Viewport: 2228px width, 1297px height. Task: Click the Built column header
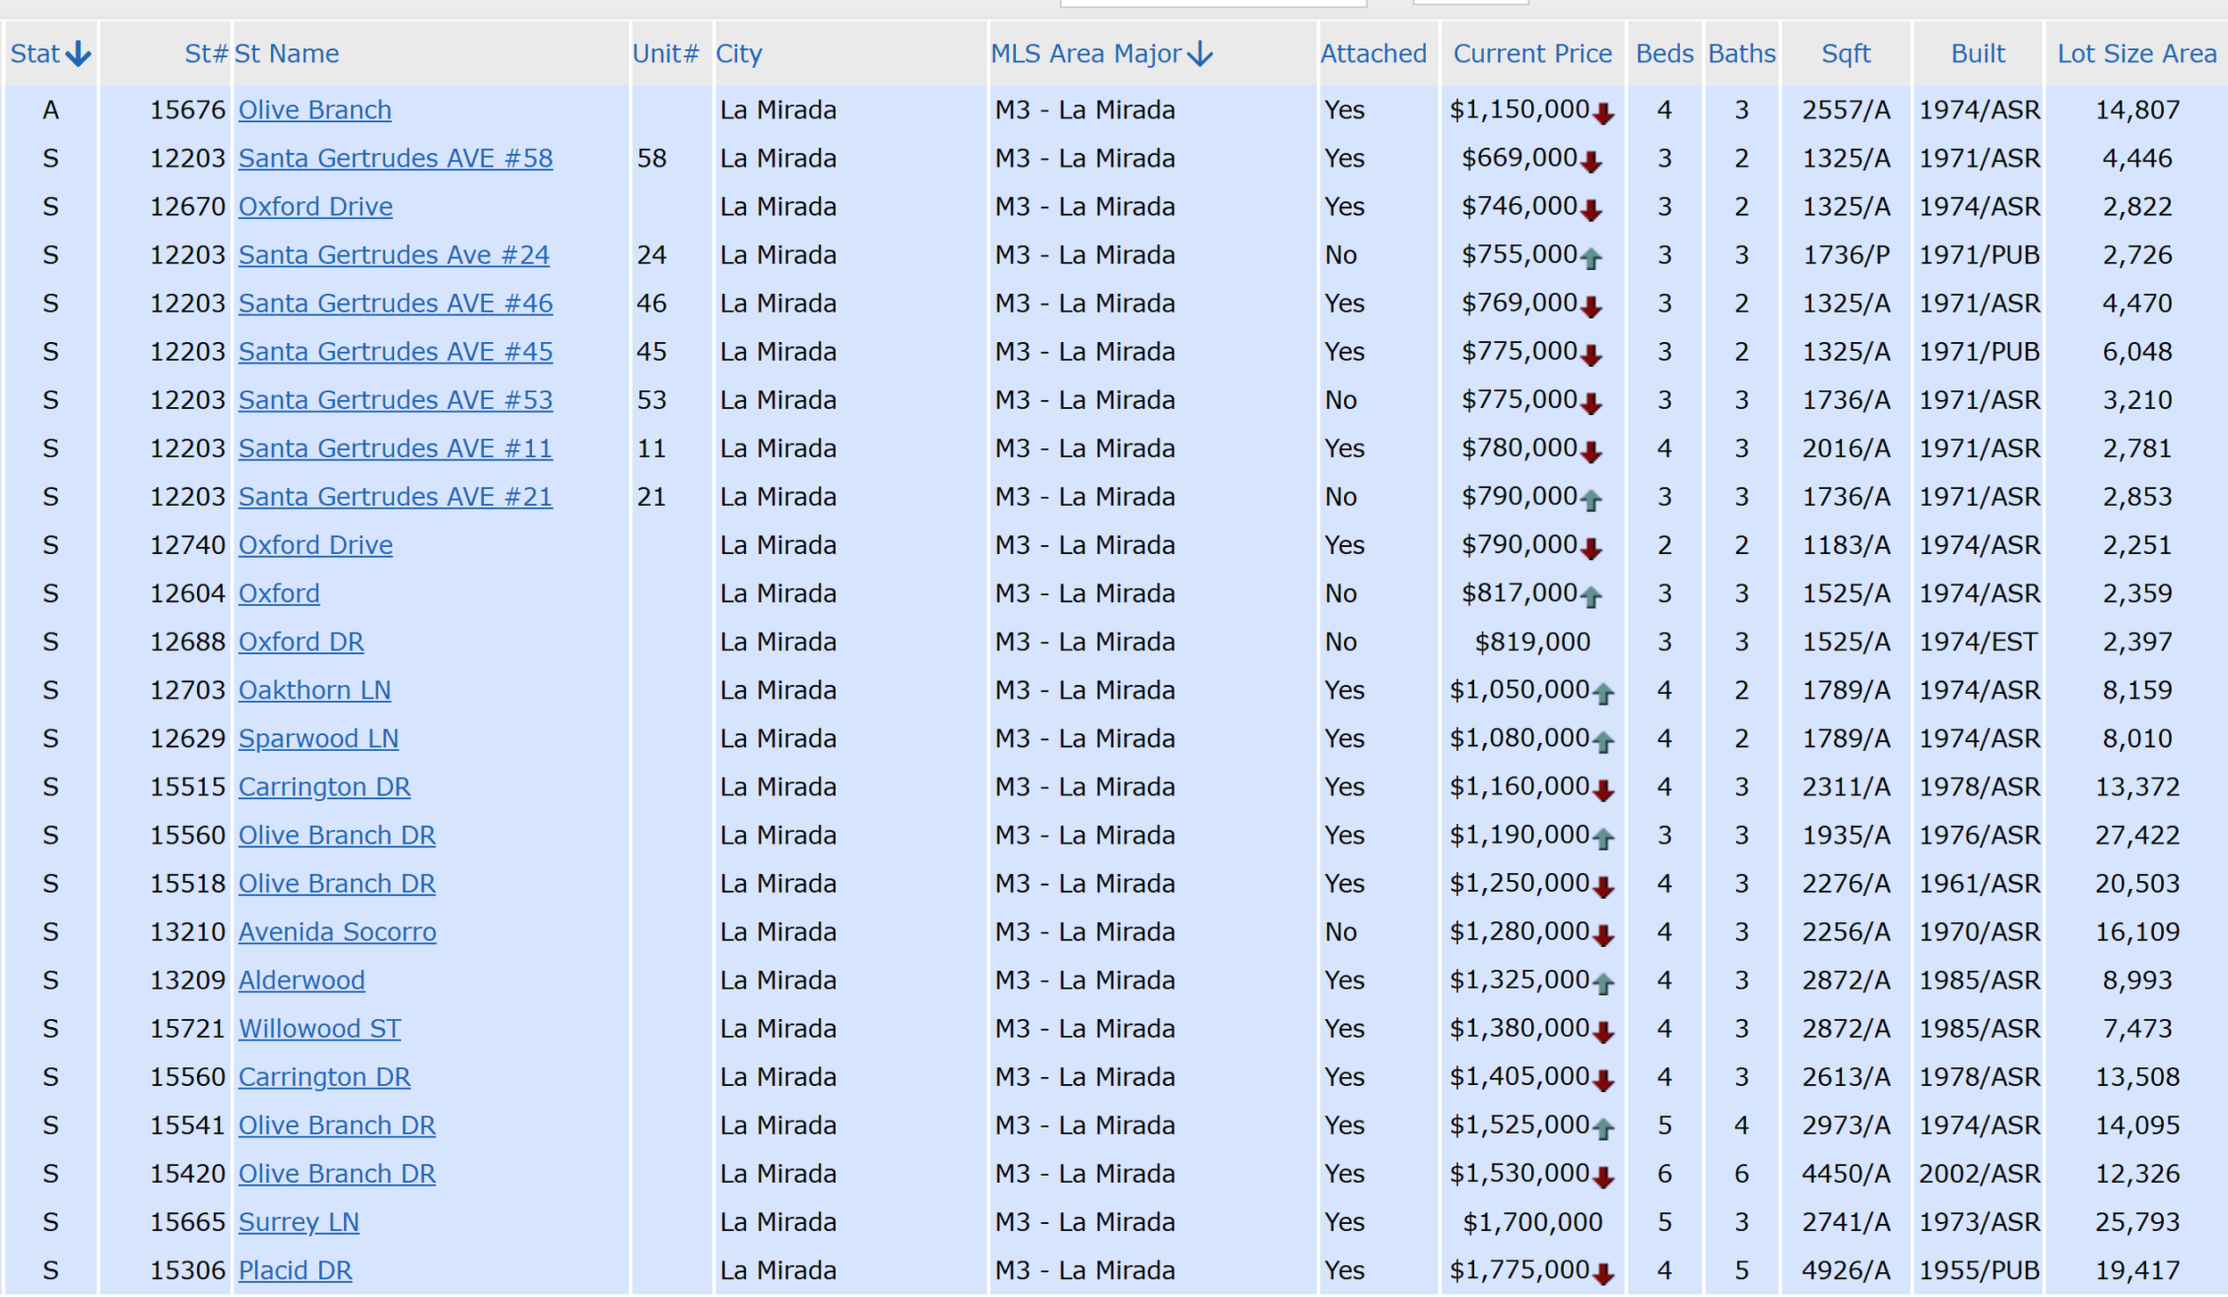[1978, 54]
